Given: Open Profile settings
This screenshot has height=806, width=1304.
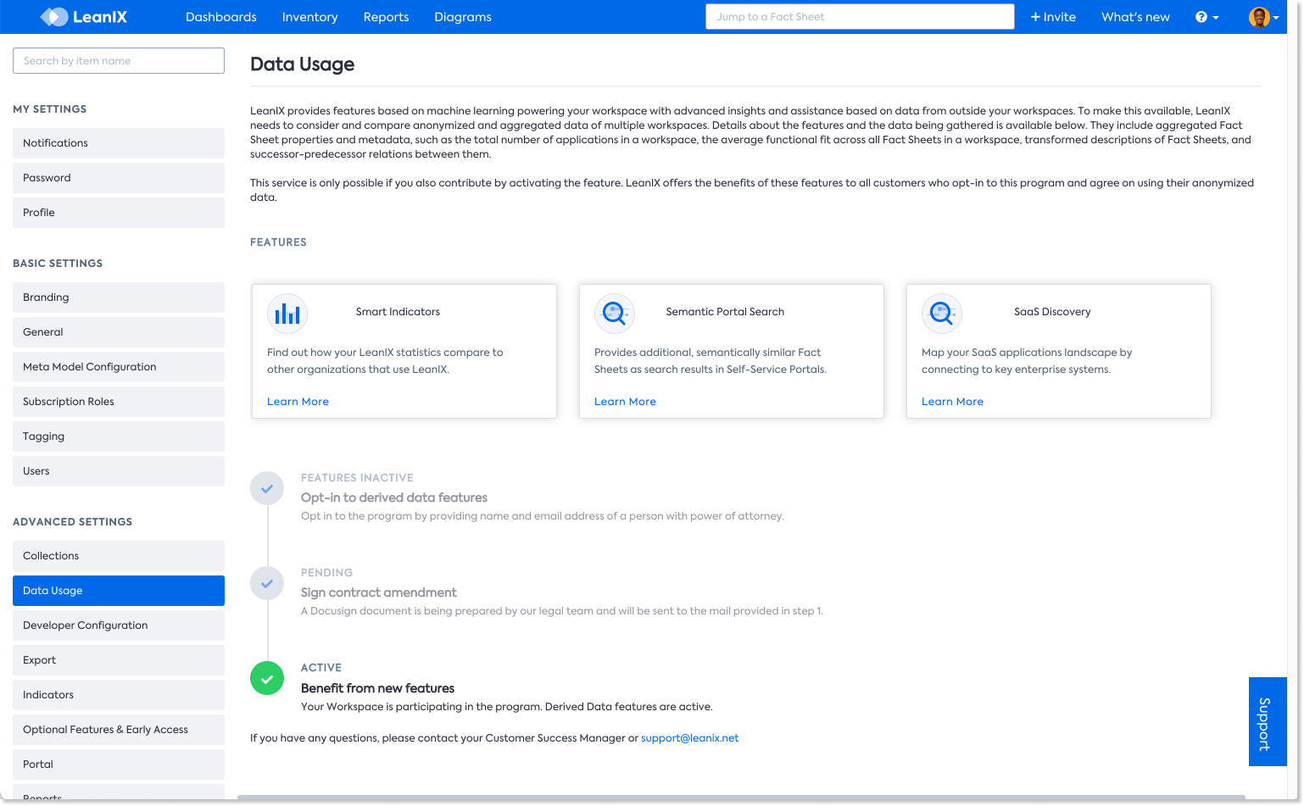Looking at the screenshot, I should 119,213.
